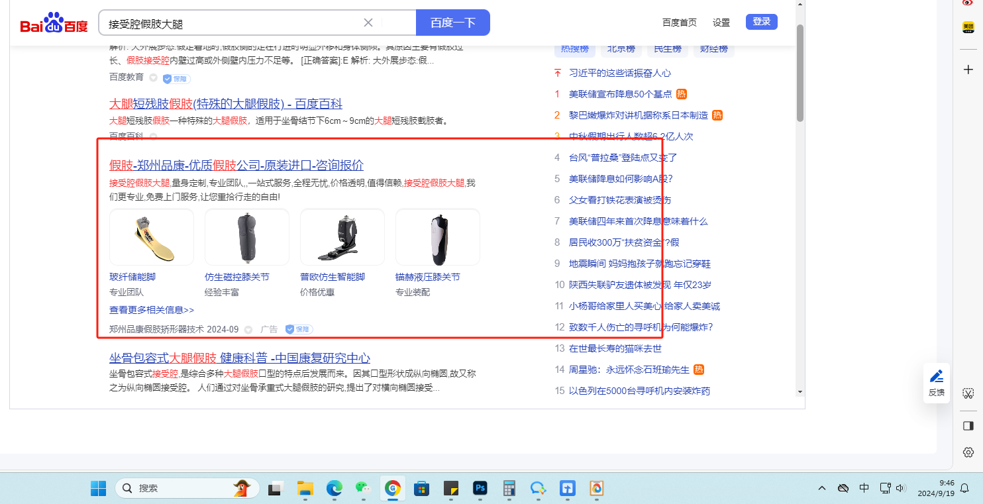This screenshot has width=983, height=504.
Task: Open the 查看更多相关信息 link
Action: (152, 310)
